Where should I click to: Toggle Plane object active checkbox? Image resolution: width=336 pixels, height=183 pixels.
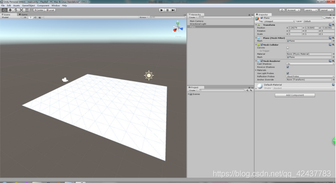pyautogui.click(x=262, y=18)
